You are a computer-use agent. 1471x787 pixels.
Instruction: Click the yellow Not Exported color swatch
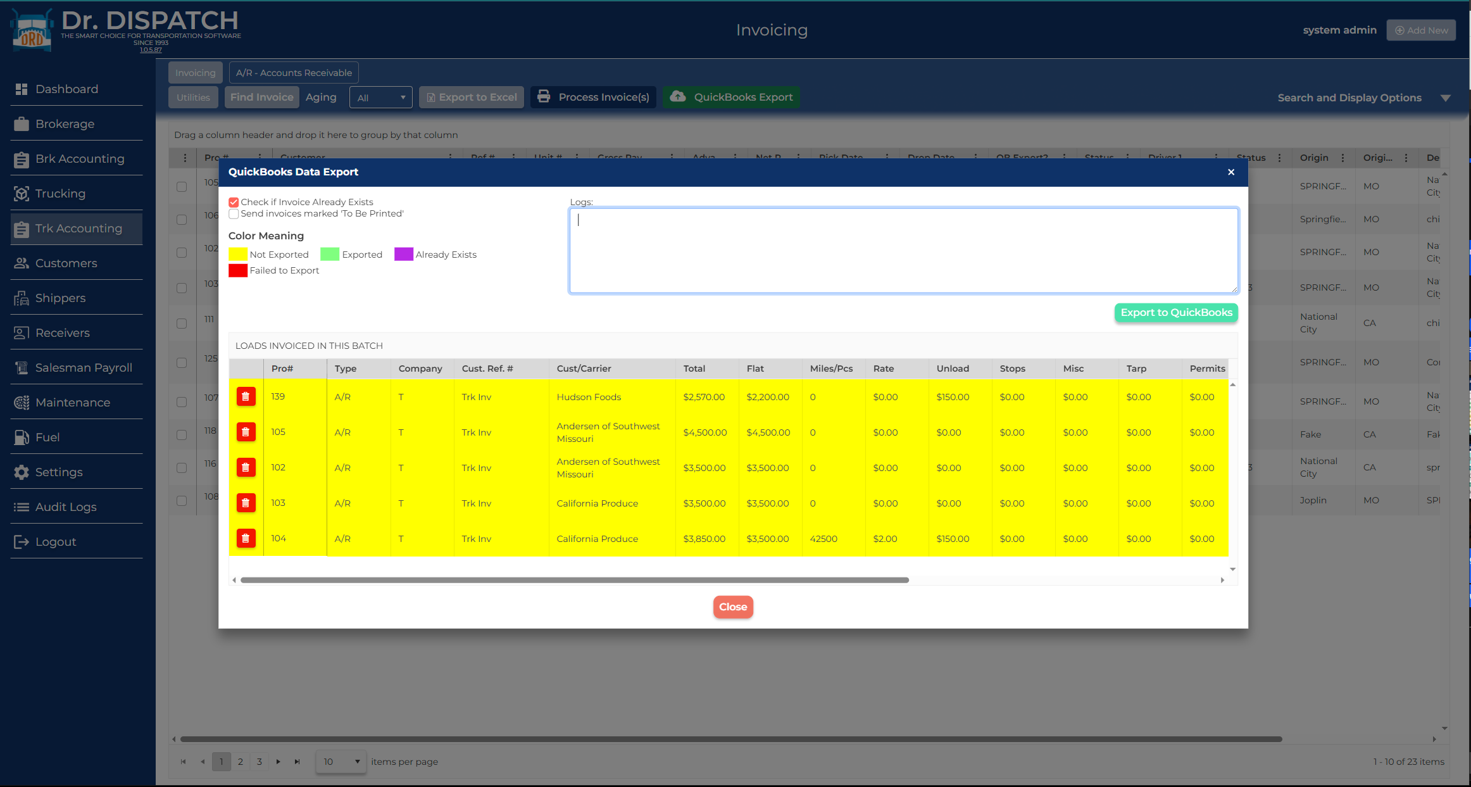click(238, 255)
